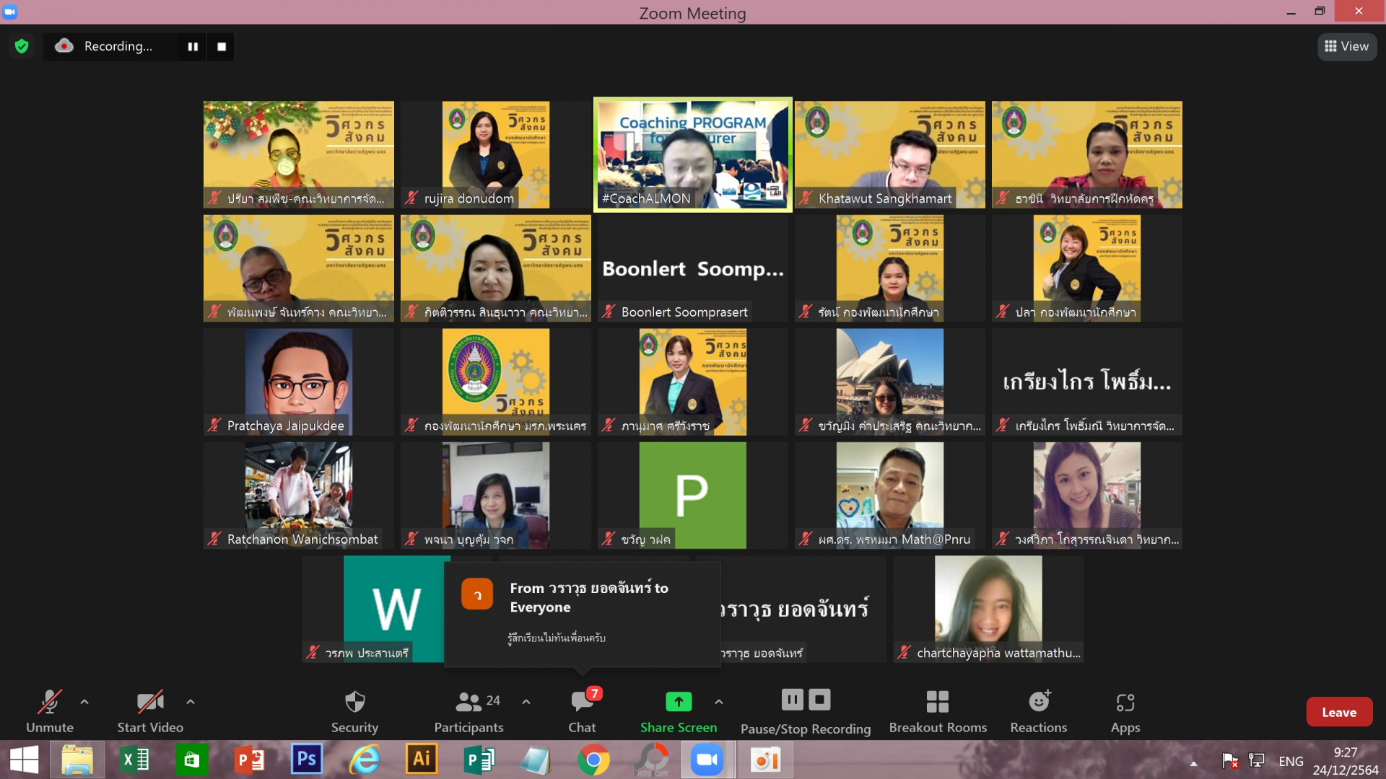Expand participants options arrow next to 24
The image size is (1386, 779).
click(526, 701)
